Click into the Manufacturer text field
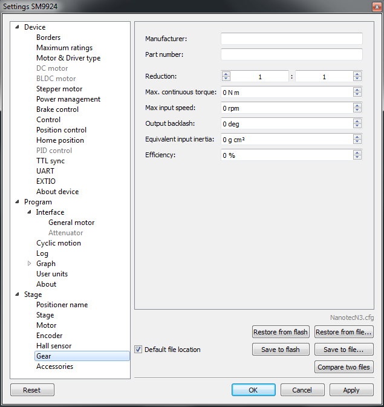Image resolution: width=384 pixels, height=407 pixels. pos(291,39)
